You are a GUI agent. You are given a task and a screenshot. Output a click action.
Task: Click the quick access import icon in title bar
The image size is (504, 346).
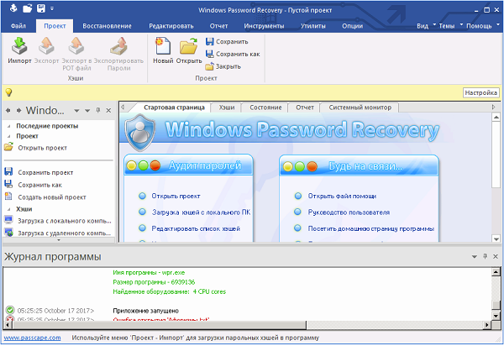pyautogui.click(x=13, y=8)
